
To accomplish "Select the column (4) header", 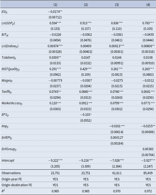I will coord(148,5).
